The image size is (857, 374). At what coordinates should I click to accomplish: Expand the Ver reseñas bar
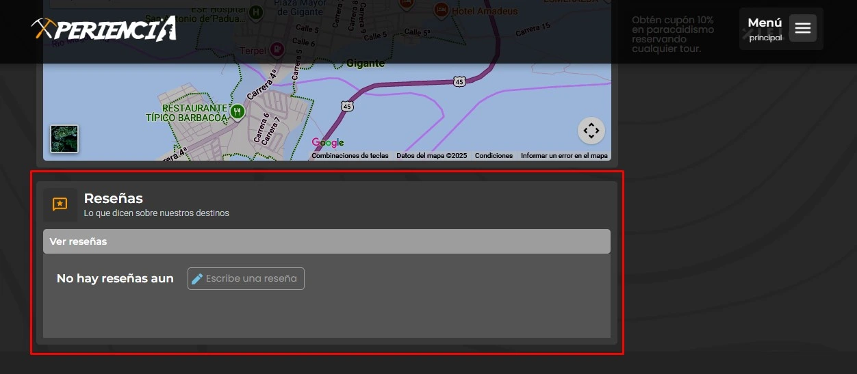click(x=327, y=241)
